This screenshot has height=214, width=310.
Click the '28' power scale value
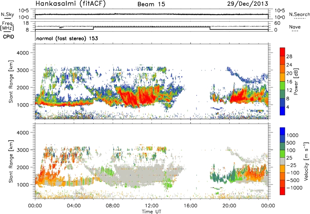[x=289, y=56]
